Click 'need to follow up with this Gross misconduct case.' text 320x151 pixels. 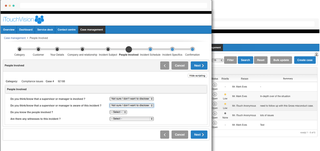287,106
